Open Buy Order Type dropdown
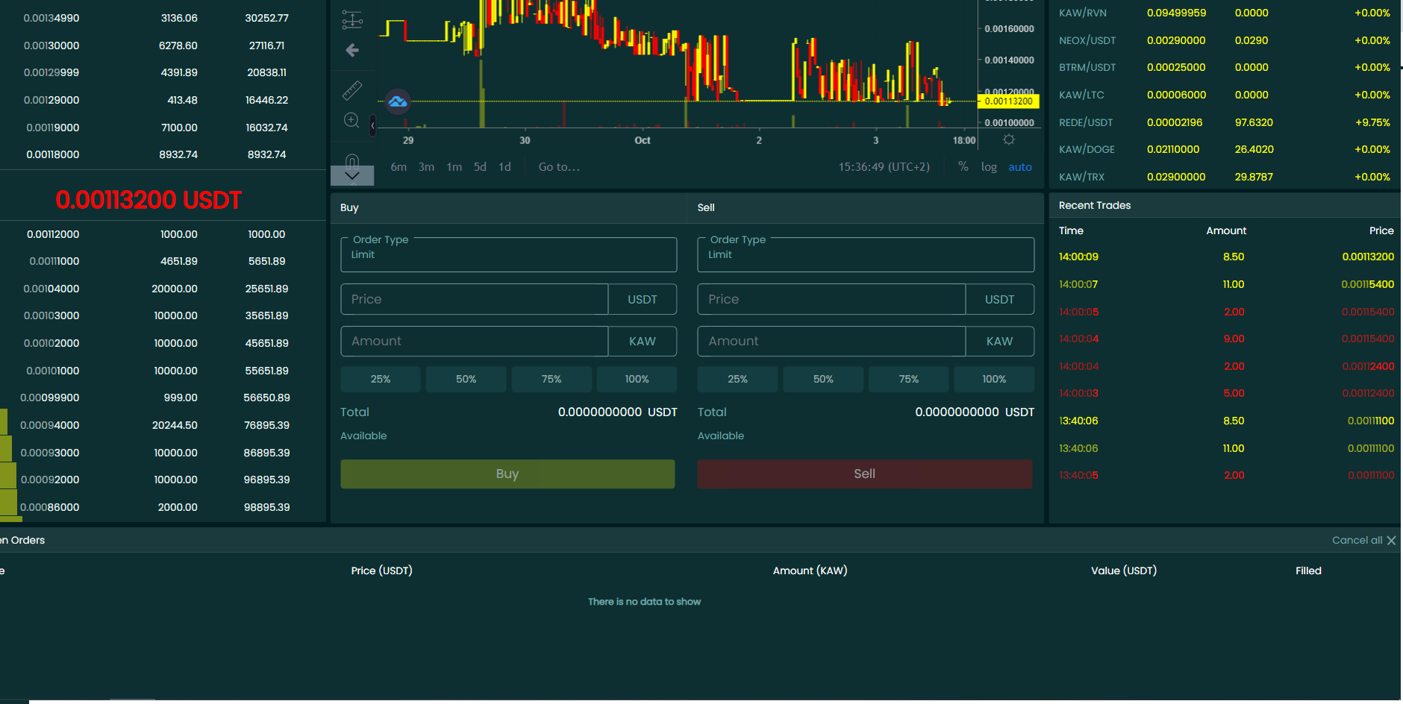Screen dimensions: 1403x704 (x=509, y=255)
